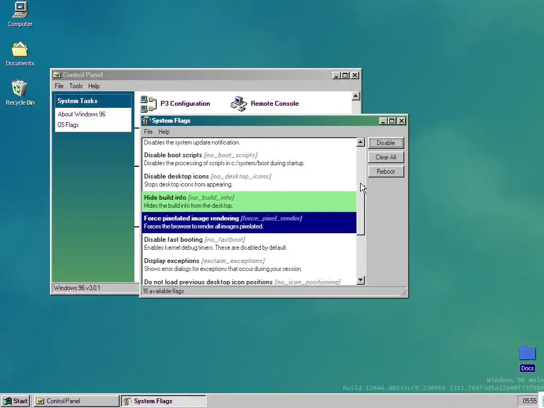Image resolution: width=544 pixels, height=408 pixels.
Task: Click the 18 available flags status text
Action: point(164,292)
